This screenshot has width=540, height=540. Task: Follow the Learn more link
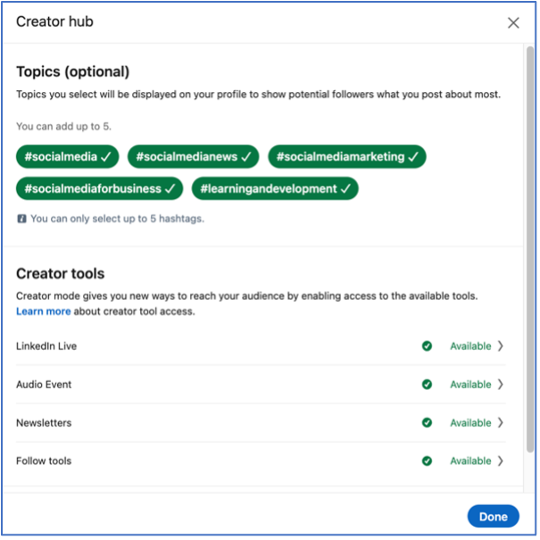coord(44,312)
